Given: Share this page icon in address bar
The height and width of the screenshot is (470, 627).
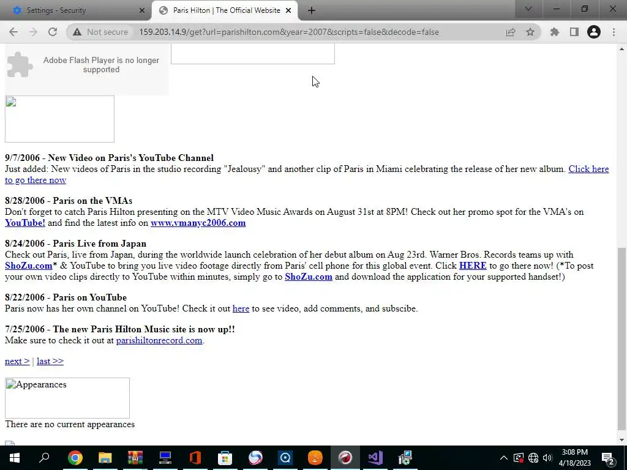Looking at the screenshot, I should click(511, 32).
